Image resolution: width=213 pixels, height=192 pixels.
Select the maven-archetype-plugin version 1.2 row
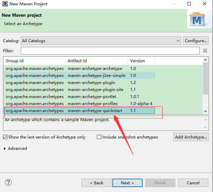click(x=79, y=83)
